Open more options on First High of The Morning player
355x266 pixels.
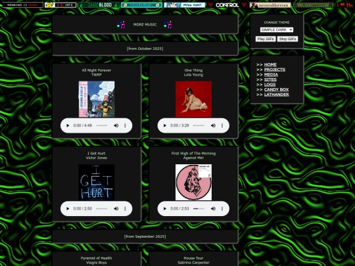point(222,209)
